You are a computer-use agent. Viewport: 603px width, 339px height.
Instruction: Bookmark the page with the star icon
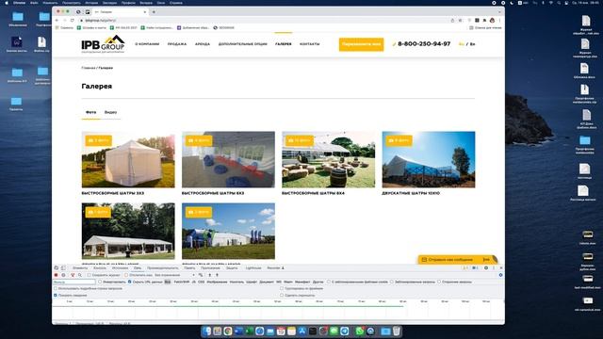(x=460, y=21)
